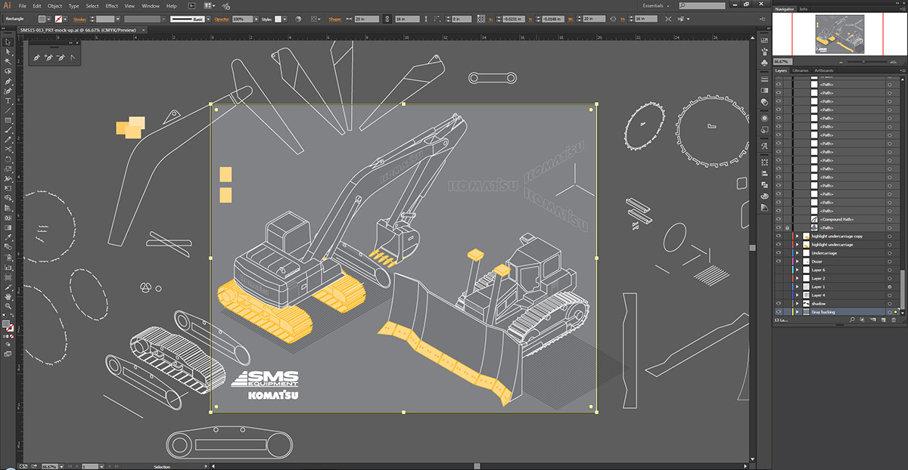Click the Opacity 100% input field
Viewport: 908px width, 470px height.
tap(243, 18)
